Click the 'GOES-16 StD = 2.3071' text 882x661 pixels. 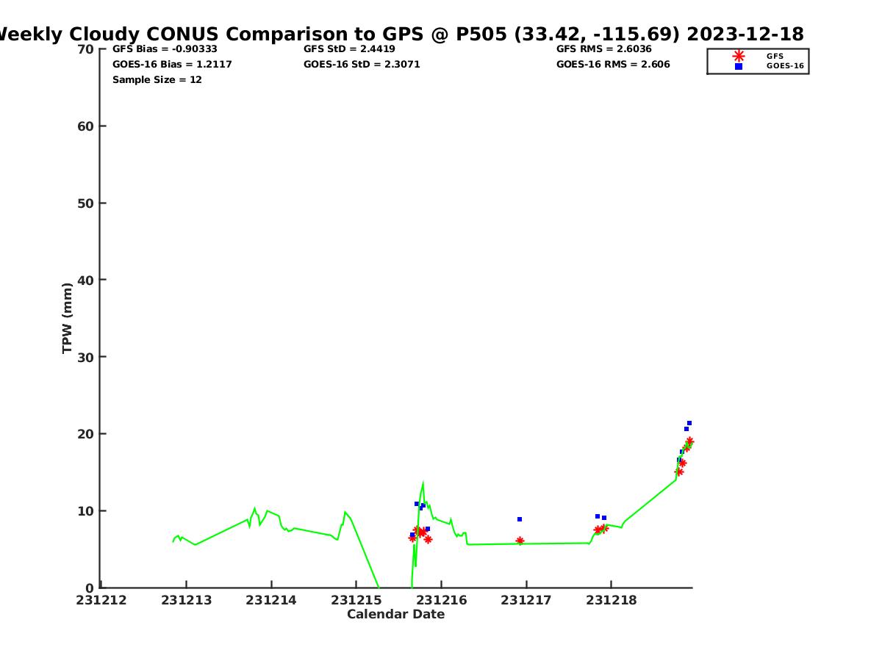pyautogui.click(x=362, y=64)
